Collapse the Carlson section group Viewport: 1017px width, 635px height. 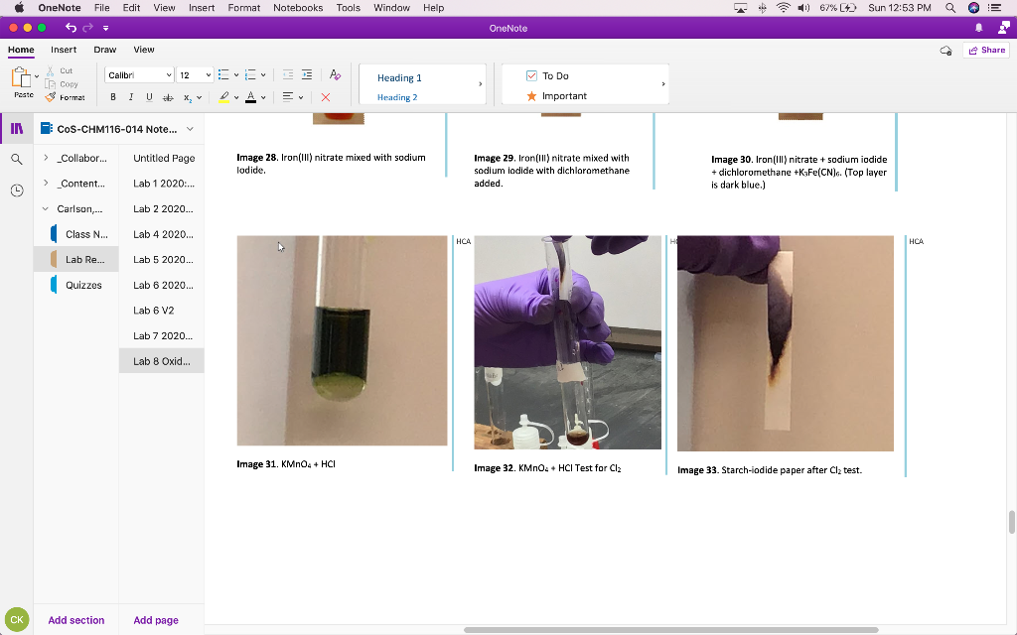pyautogui.click(x=46, y=208)
